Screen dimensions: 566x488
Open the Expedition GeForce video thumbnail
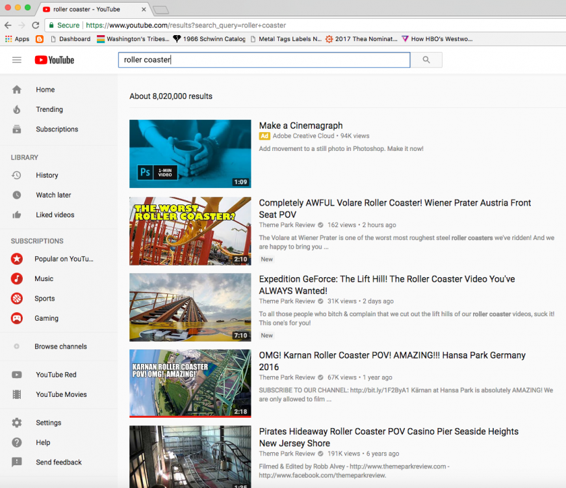pos(190,307)
